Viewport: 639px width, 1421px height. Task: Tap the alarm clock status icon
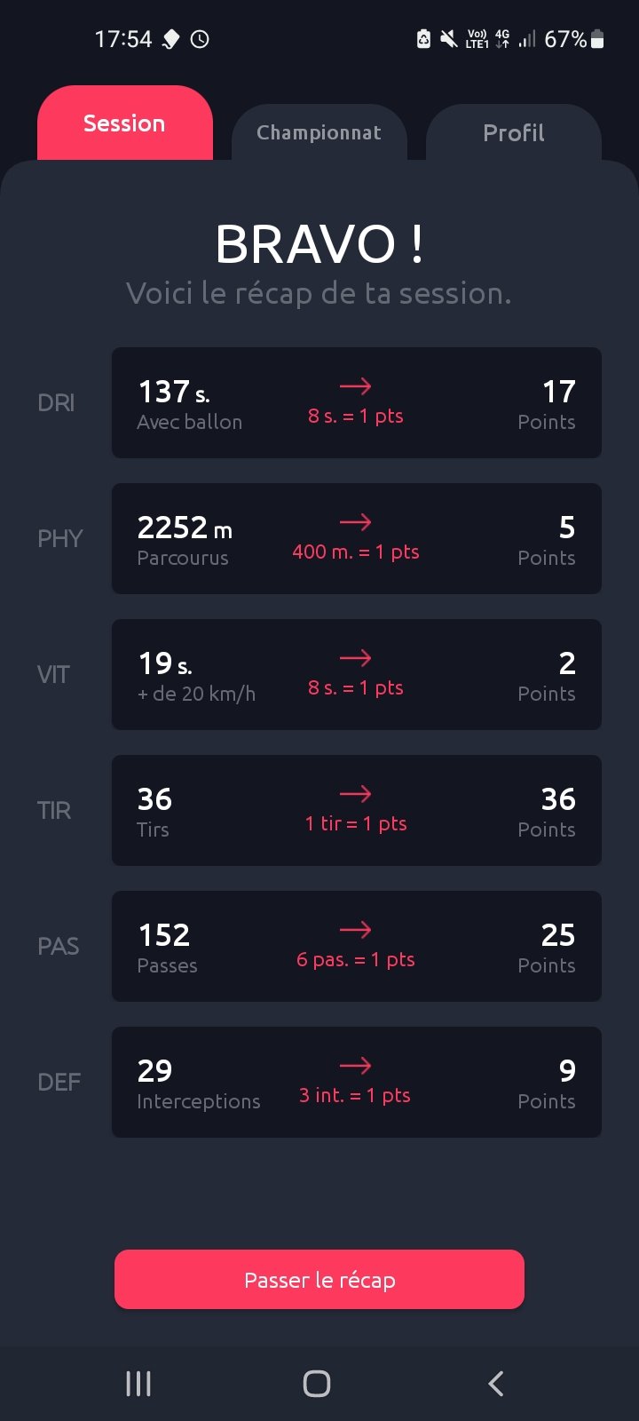[201, 39]
